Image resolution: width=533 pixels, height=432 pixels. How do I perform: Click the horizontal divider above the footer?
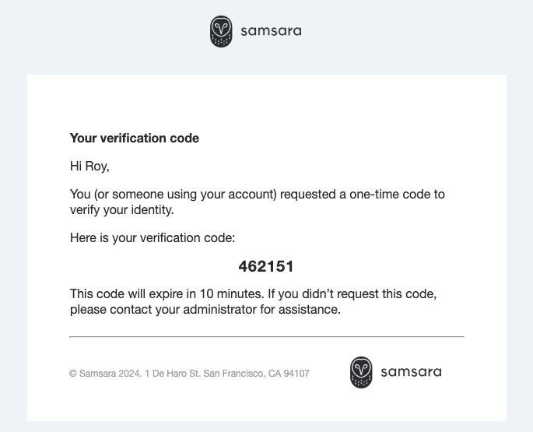[266, 337]
